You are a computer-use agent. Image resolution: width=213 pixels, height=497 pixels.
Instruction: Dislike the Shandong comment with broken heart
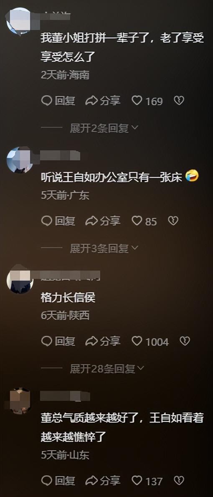[x=179, y=481]
